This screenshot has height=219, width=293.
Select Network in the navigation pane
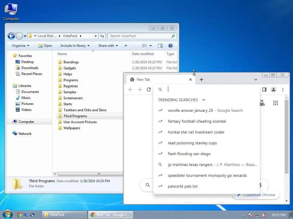pos(22,133)
